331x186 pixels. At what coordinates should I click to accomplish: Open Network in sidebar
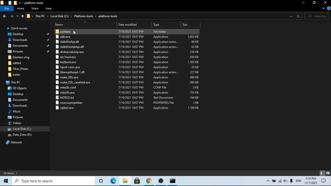point(16,143)
